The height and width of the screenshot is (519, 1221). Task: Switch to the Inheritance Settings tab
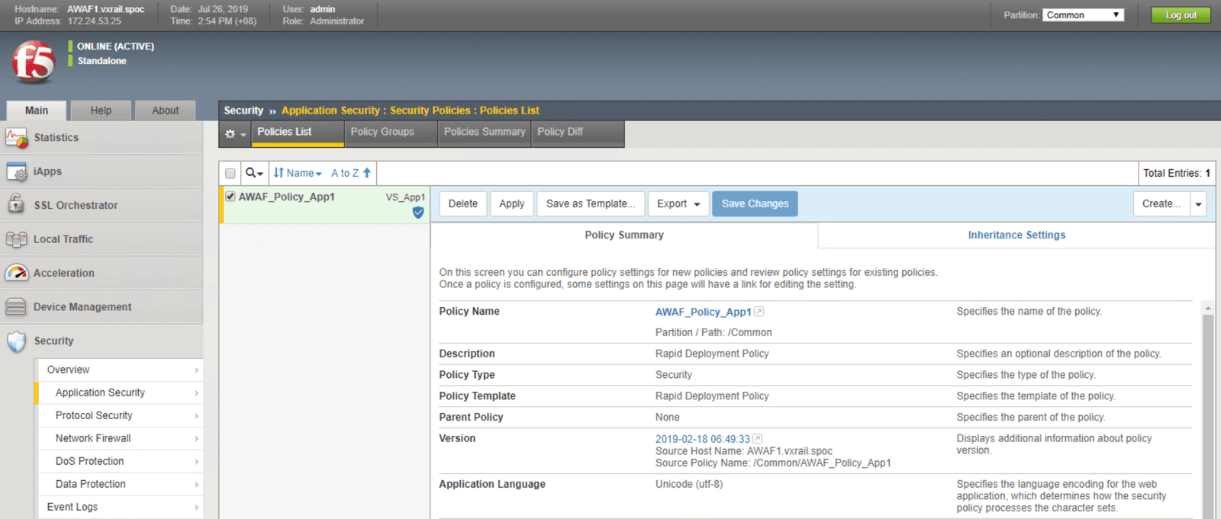click(1016, 235)
